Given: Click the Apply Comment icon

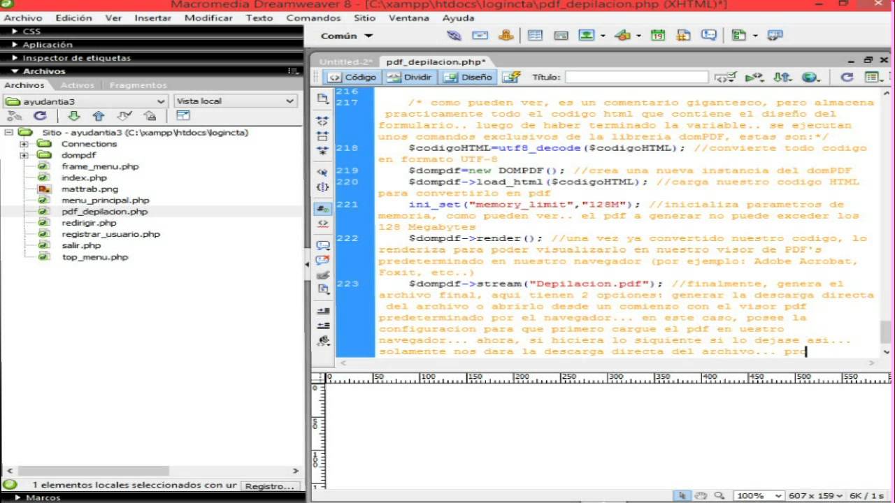Looking at the screenshot, I should (x=322, y=245).
